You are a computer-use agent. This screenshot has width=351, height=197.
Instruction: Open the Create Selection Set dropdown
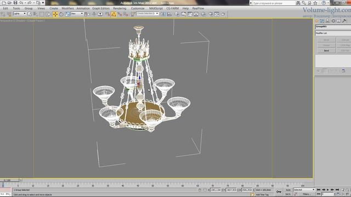click(x=148, y=14)
